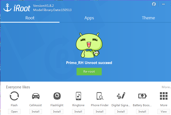The width and height of the screenshot is (171, 115).
Task: Open the Facebook icon link
Action: 154,4
